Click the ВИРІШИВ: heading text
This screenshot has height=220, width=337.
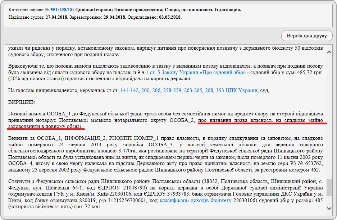22,102
